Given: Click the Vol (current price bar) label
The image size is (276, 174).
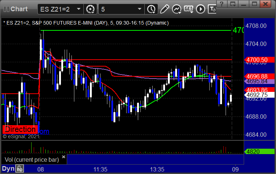Looking at the screenshot, I should tap(32, 160).
